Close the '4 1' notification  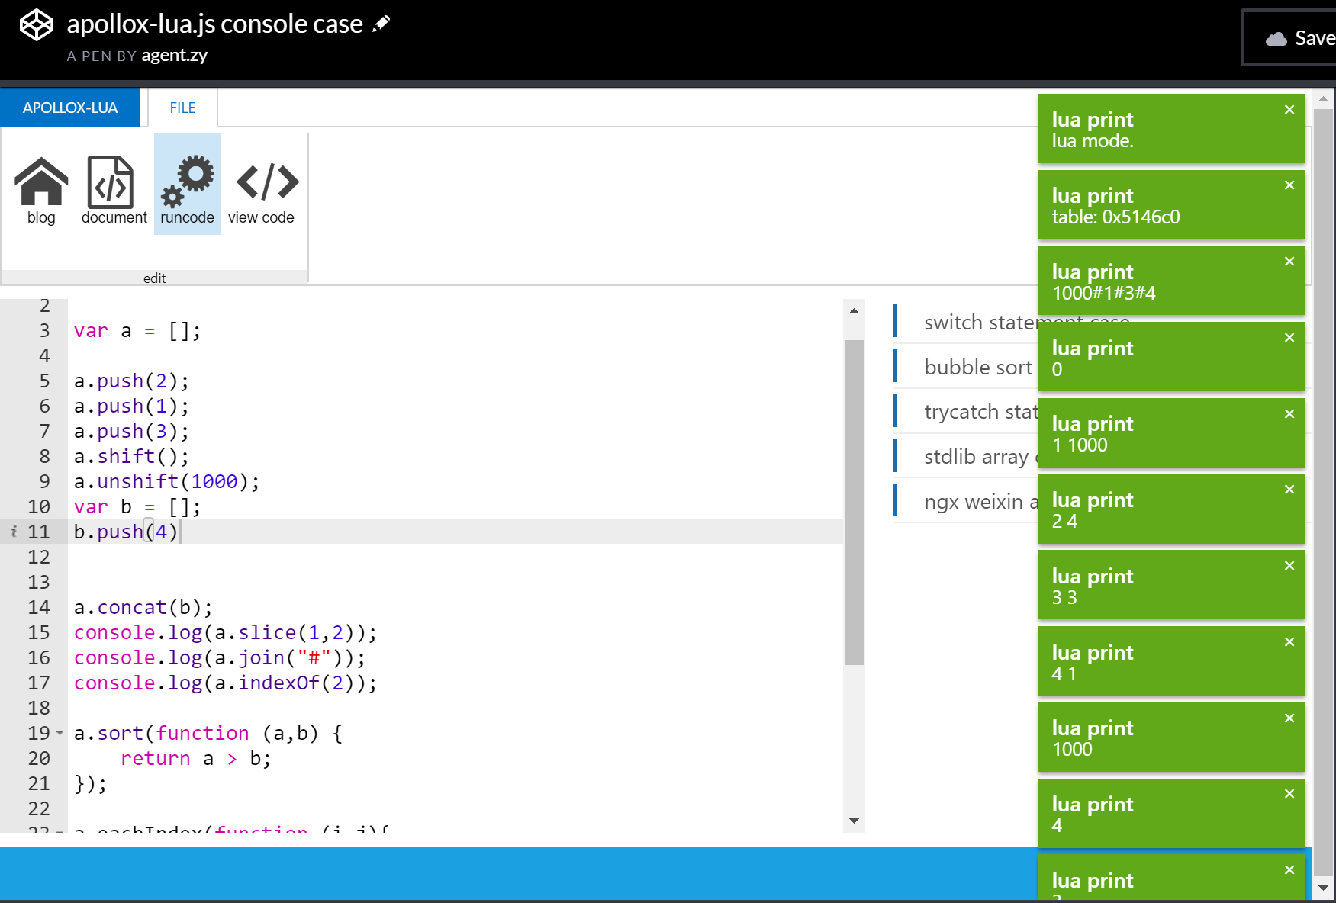(1289, 642)
